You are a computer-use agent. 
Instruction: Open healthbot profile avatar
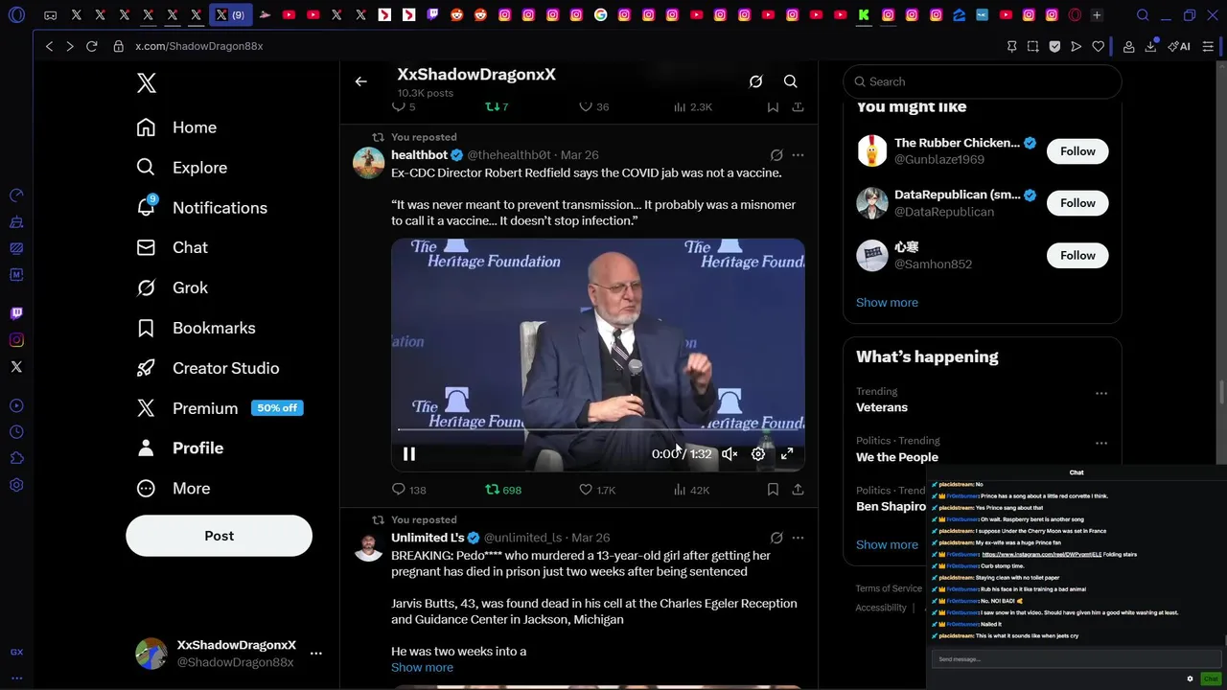pyautogui.click(x=369, y=164)
